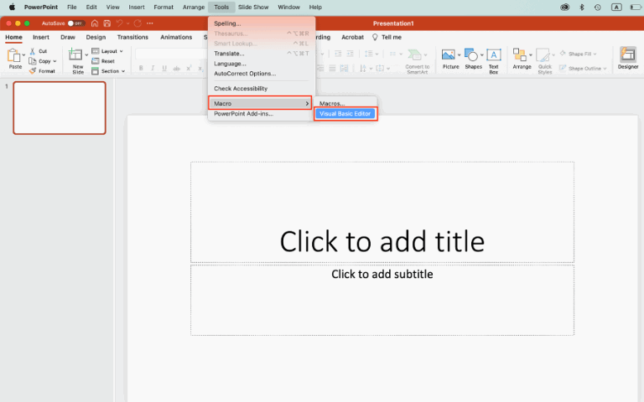Click the Picture icon in ribbon
Viewport: 644px width, 402px height.
click(450, 57)
